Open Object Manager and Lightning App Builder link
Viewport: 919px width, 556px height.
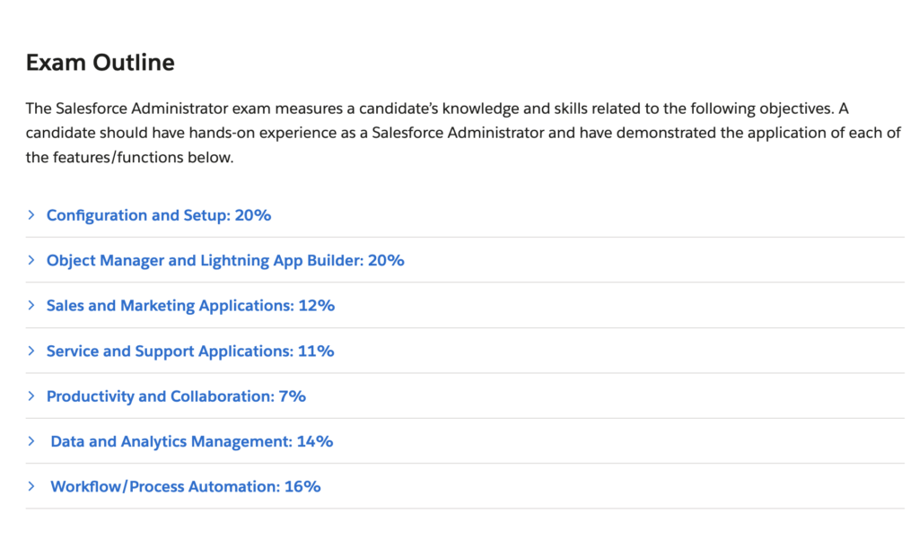[x=225, y=261]
